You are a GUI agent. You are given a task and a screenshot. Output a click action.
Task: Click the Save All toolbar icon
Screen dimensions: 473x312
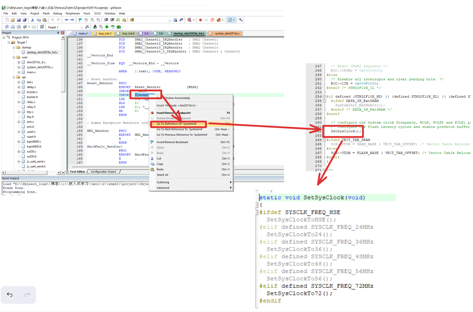[25, 20]
